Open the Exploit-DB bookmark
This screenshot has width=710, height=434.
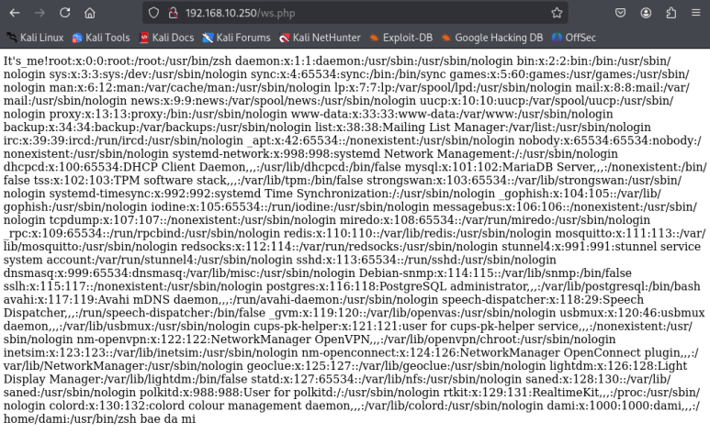pos(401,38)
